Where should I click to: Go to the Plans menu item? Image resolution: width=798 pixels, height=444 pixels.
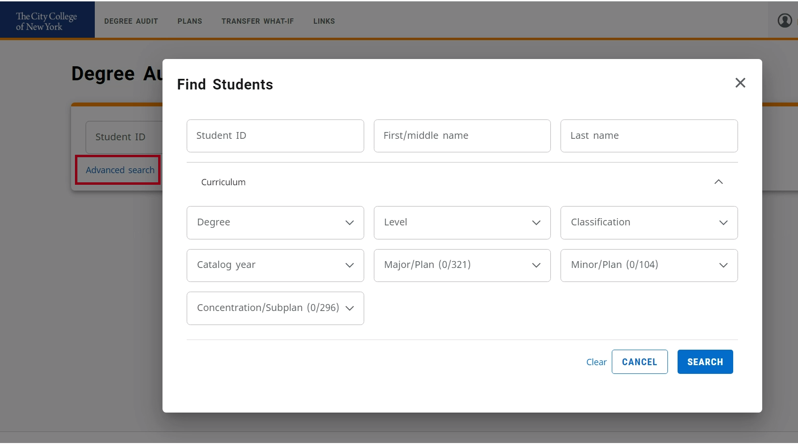click(190, 21)
